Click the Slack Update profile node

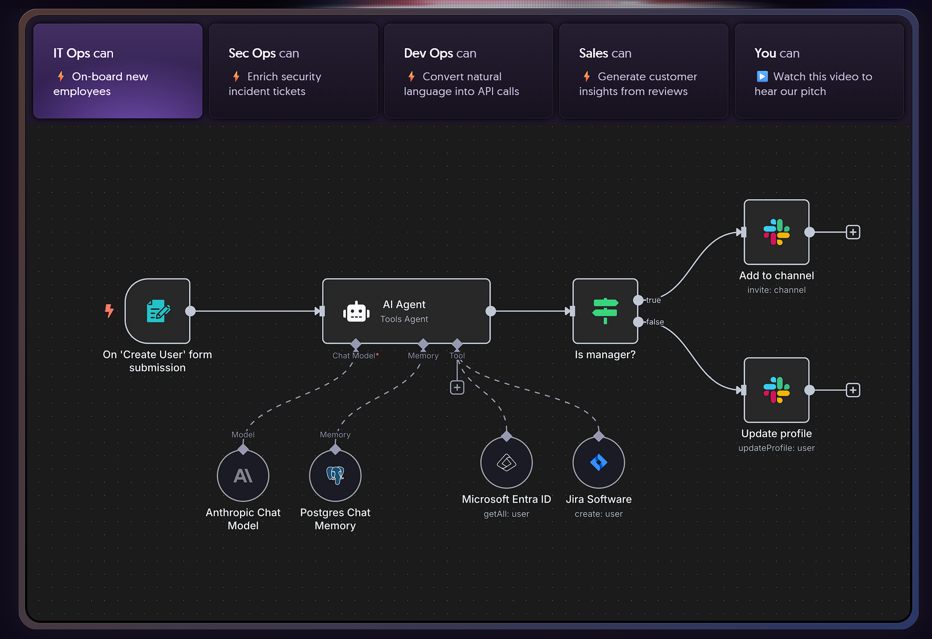(x=776, y=390)
